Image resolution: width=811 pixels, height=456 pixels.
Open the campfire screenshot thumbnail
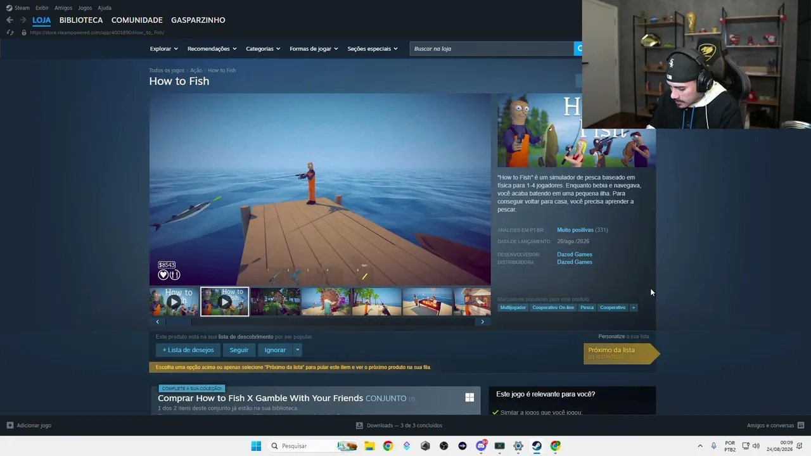[427, 301]
